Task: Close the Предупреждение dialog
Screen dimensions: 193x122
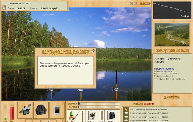Action: 93,50
